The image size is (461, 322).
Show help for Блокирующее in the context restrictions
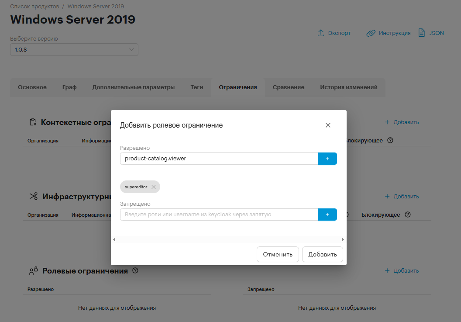click(x=390, y=140)
